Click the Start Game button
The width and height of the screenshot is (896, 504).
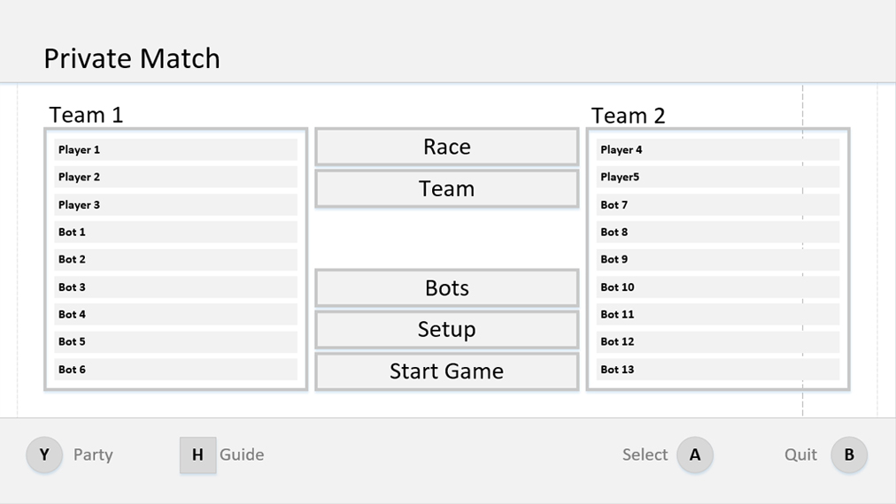tap(446, 371)
